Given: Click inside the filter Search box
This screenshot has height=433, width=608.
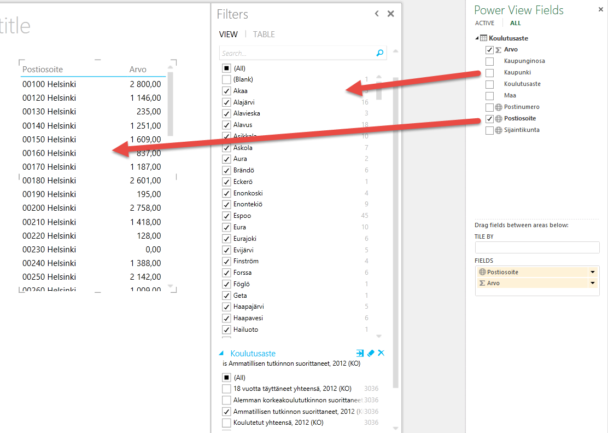Looking at the screenshot, I should [x=295, y=53].
